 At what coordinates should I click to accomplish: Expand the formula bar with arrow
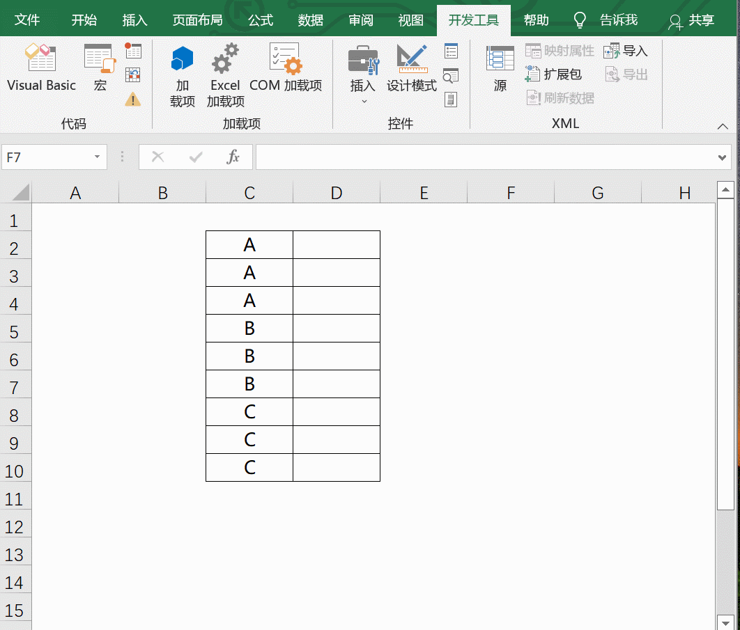pos(722,157)
